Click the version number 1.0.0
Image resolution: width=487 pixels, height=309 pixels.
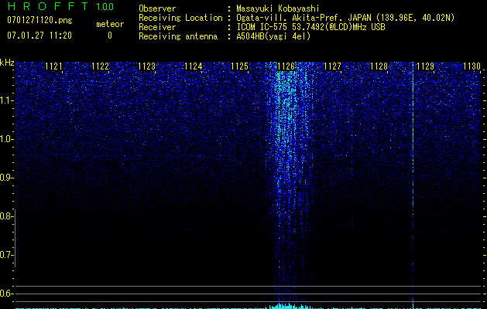pyautogui.click(x=105, y=7)
